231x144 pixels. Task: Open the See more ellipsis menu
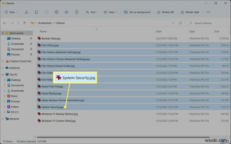click(208, 12)
